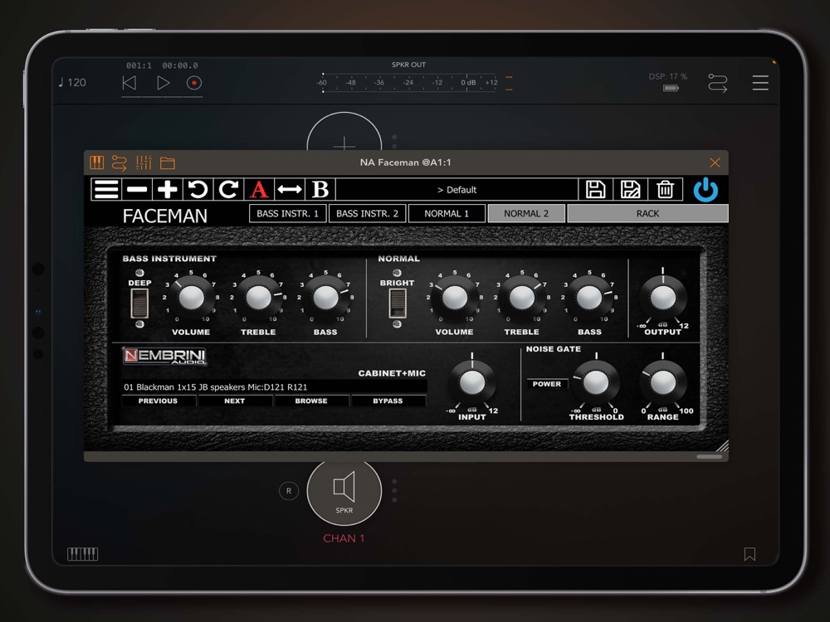Open the dots menu beside SPKR node
The width and height of the screenshot is (830, 622).
coord(394,490)
